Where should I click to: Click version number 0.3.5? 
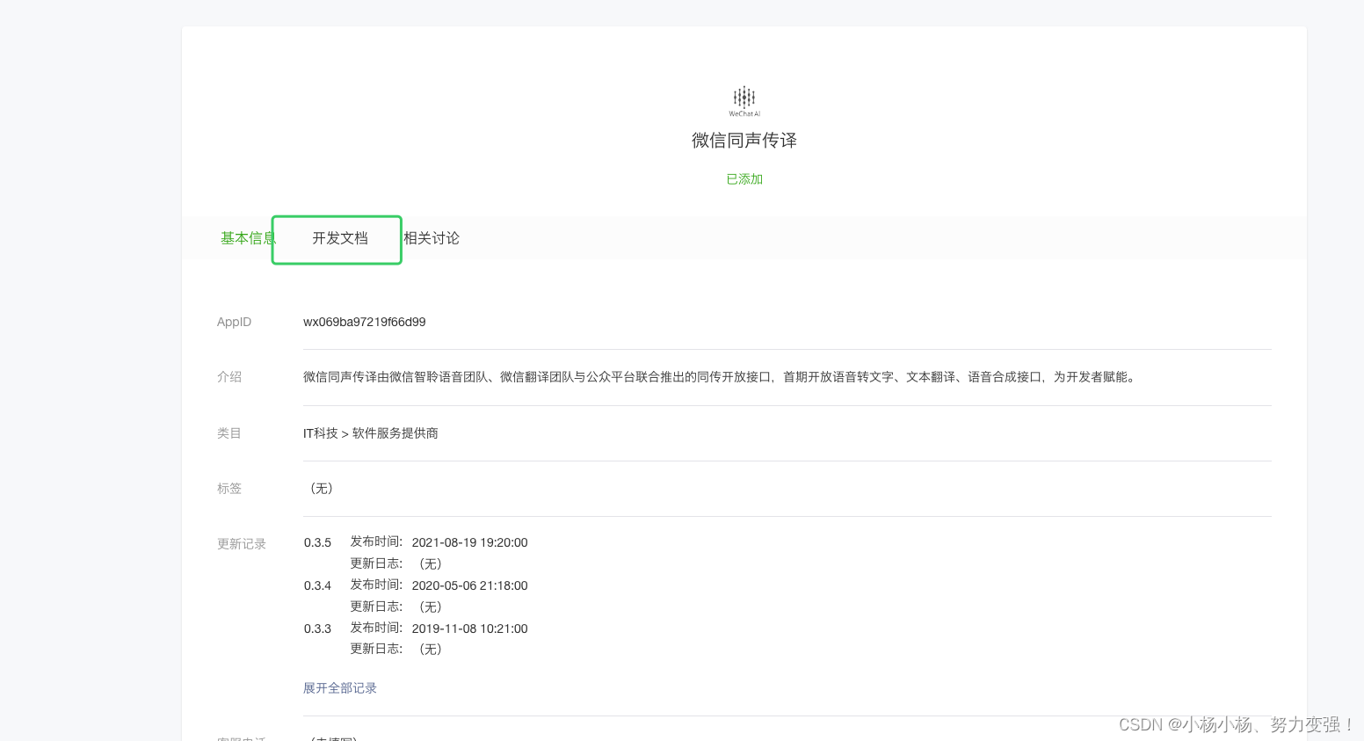tap(318, 542)
